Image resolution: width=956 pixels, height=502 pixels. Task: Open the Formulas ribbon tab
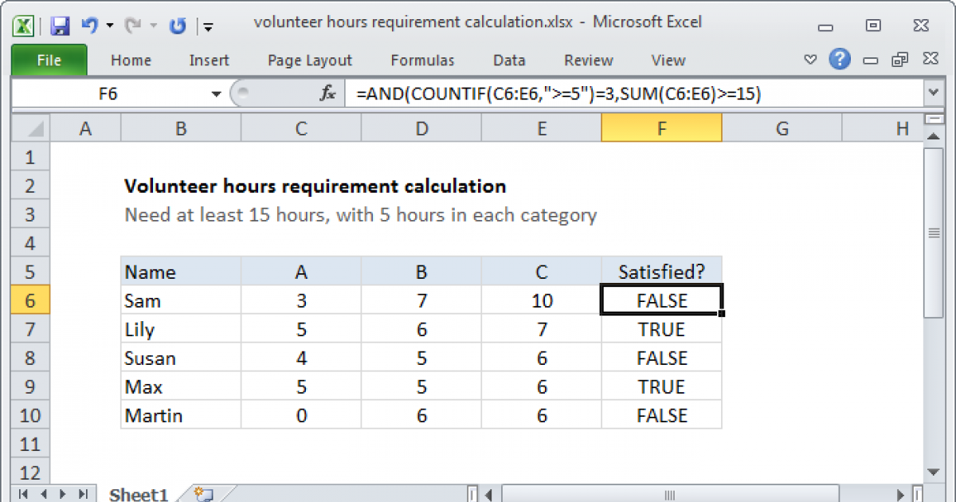point(422,61)
